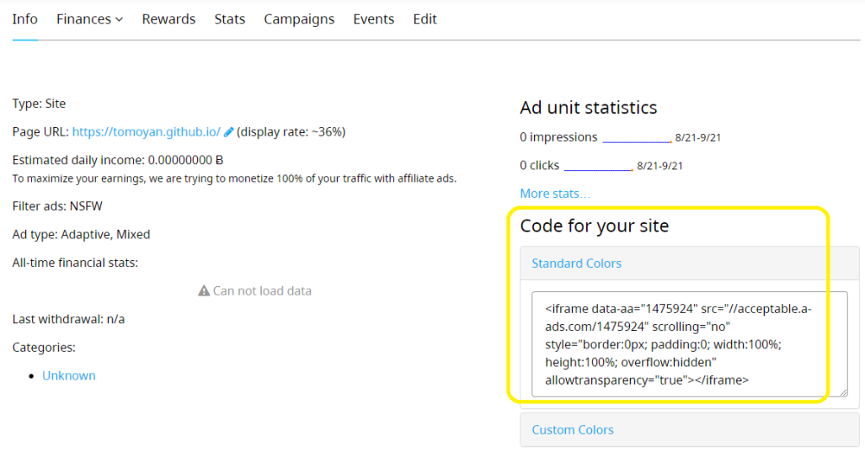This screenshot has height=452, width=865.
Task: Expand the Finances dropdown menu
Action: (89, 19)
